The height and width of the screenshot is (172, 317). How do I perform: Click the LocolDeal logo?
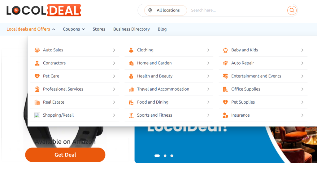pos(44,10)
